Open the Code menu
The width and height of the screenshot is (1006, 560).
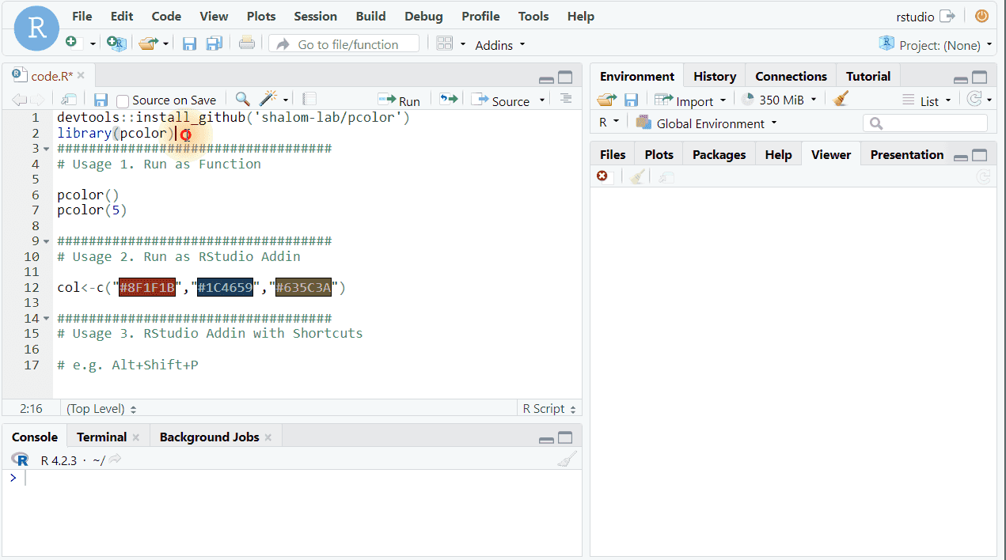coord(166,16)
